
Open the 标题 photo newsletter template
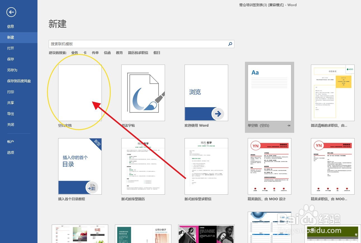(x=80, y=234)
